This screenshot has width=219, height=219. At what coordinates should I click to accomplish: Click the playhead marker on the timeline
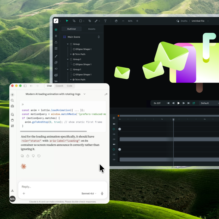[173, 119]
